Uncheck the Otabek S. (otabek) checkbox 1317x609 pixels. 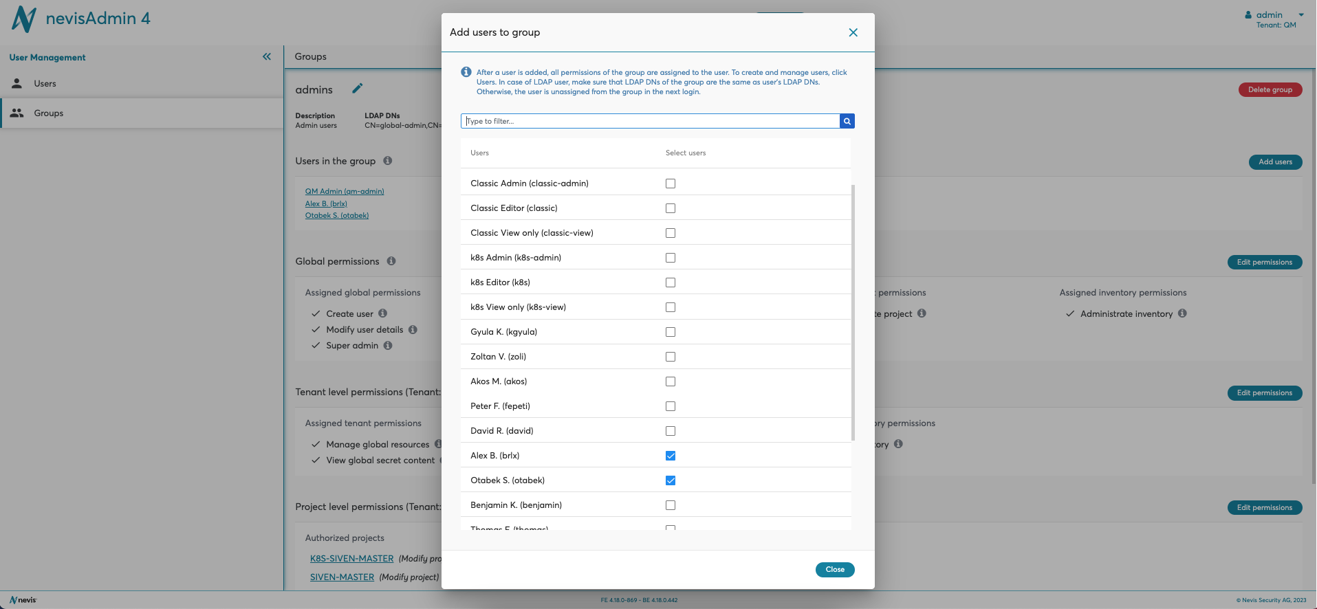[671, 480]
